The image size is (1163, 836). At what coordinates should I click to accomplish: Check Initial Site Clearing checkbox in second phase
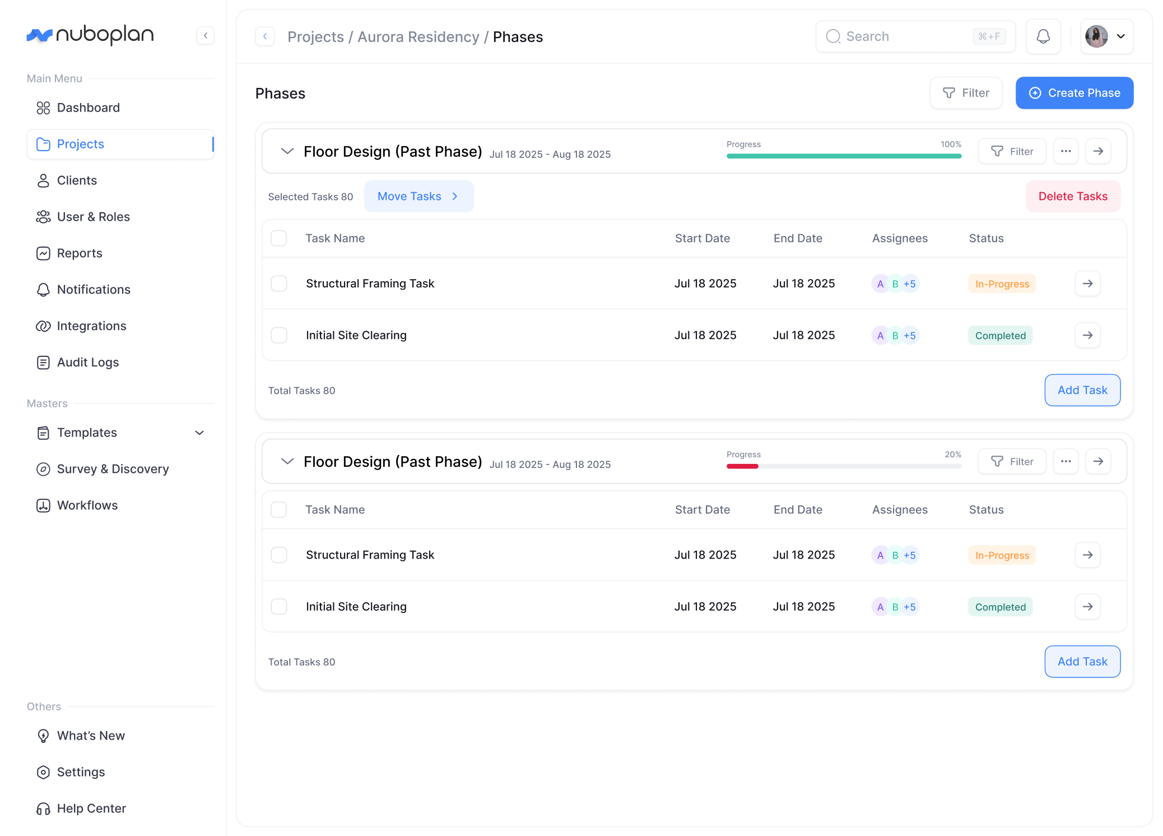pos(279,606)
